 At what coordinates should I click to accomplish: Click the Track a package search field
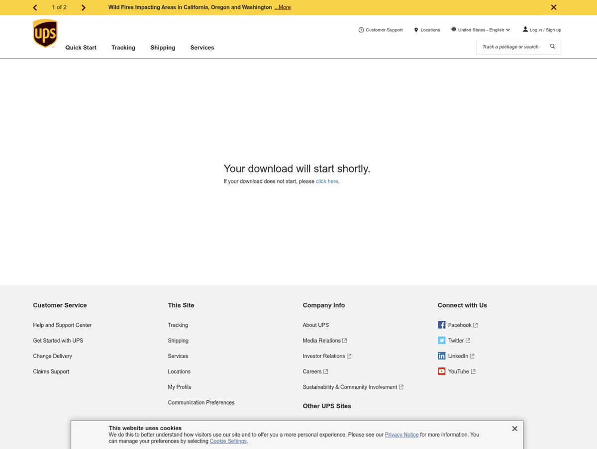[x=512, y=46]
